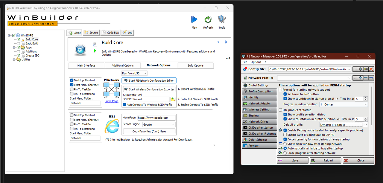
Task: Open the Preview section
Action: click(x=259, y=146)
